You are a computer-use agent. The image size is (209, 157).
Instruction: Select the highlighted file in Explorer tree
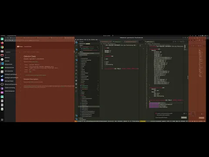pos(89,106)
